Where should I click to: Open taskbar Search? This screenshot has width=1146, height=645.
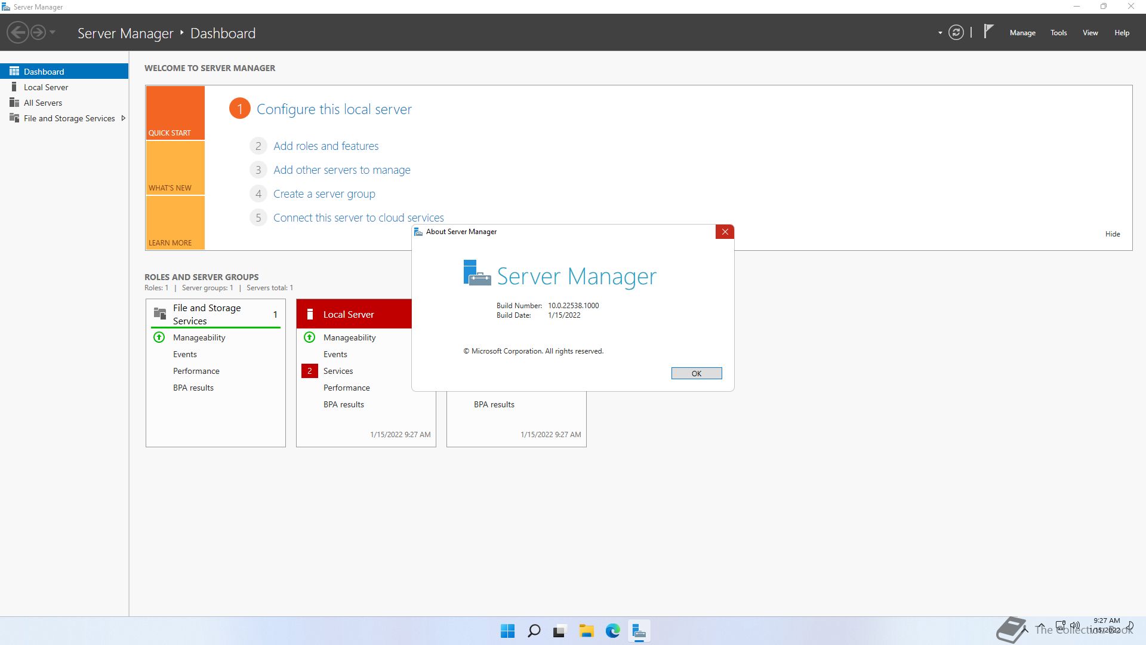coord(534,631)
